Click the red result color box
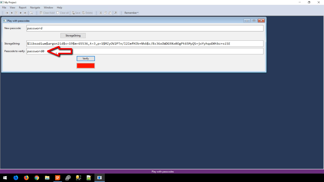 86,66
